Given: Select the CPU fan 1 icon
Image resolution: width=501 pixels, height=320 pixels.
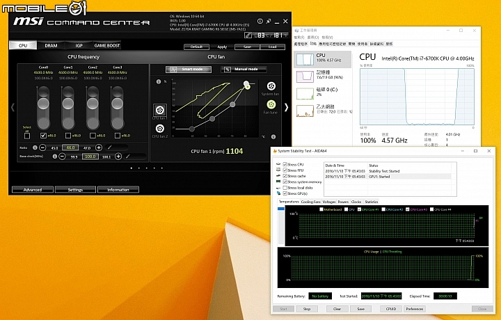Looking at the screenshot, I should coord(160,110).
